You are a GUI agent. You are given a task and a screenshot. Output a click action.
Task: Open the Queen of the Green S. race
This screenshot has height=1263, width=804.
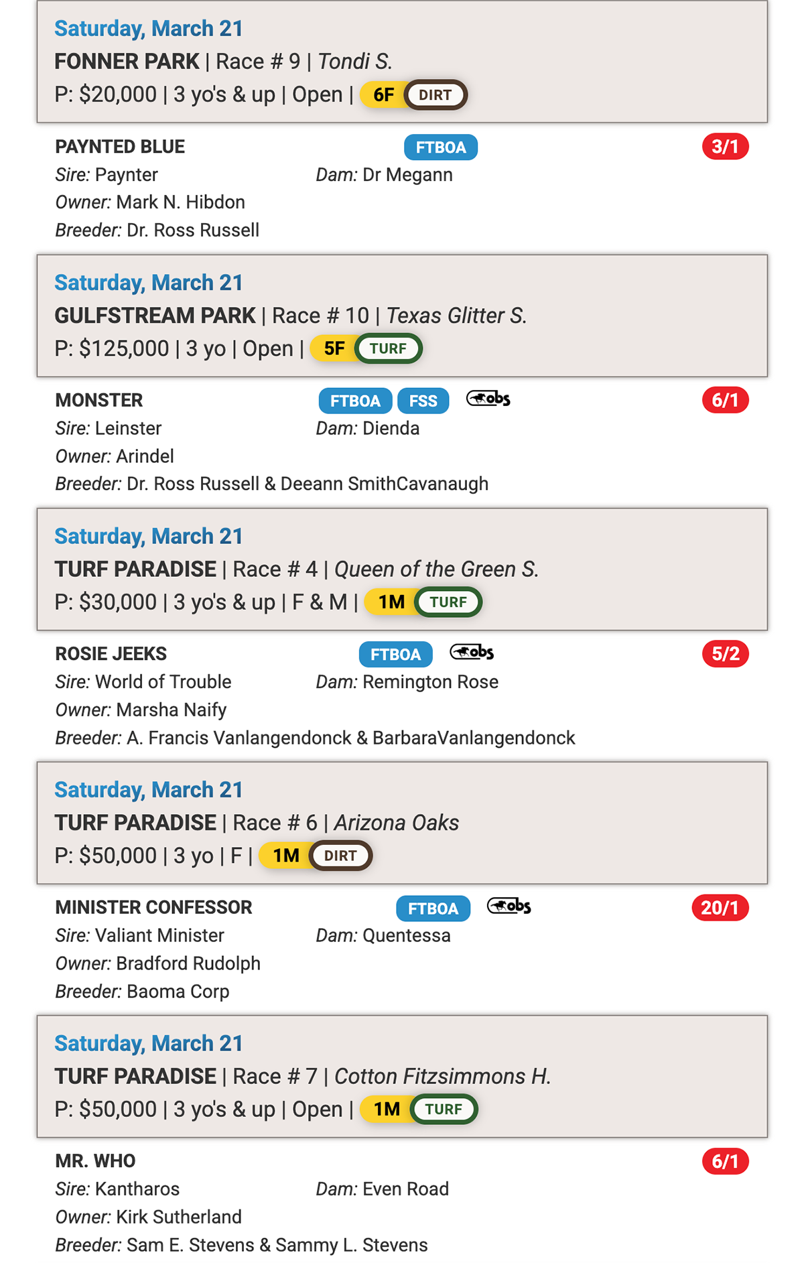pos(402,570)
